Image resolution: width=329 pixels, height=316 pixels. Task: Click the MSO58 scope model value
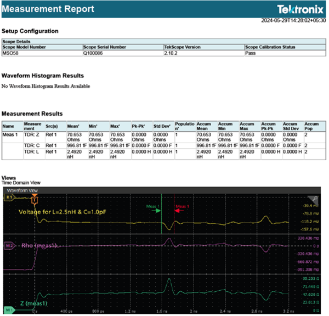click(x=10, y=54)
